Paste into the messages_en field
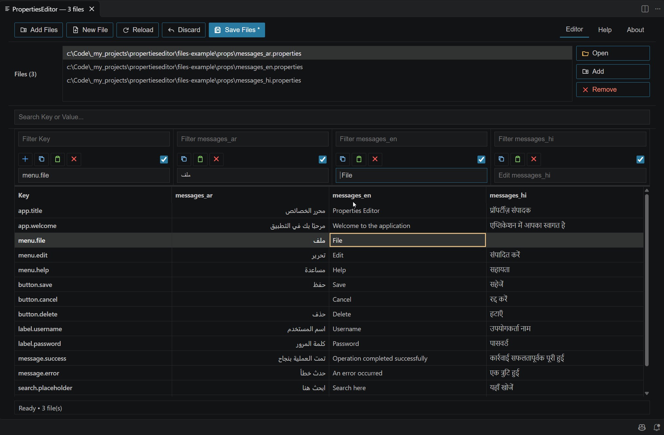The image size is (664, 435). point(359,159)
